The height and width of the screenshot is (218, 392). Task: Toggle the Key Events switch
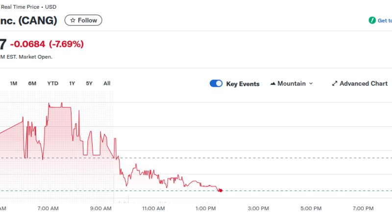tap(216, 84)
